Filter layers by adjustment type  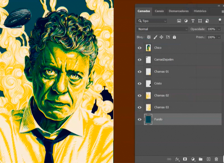click(186, 21)
